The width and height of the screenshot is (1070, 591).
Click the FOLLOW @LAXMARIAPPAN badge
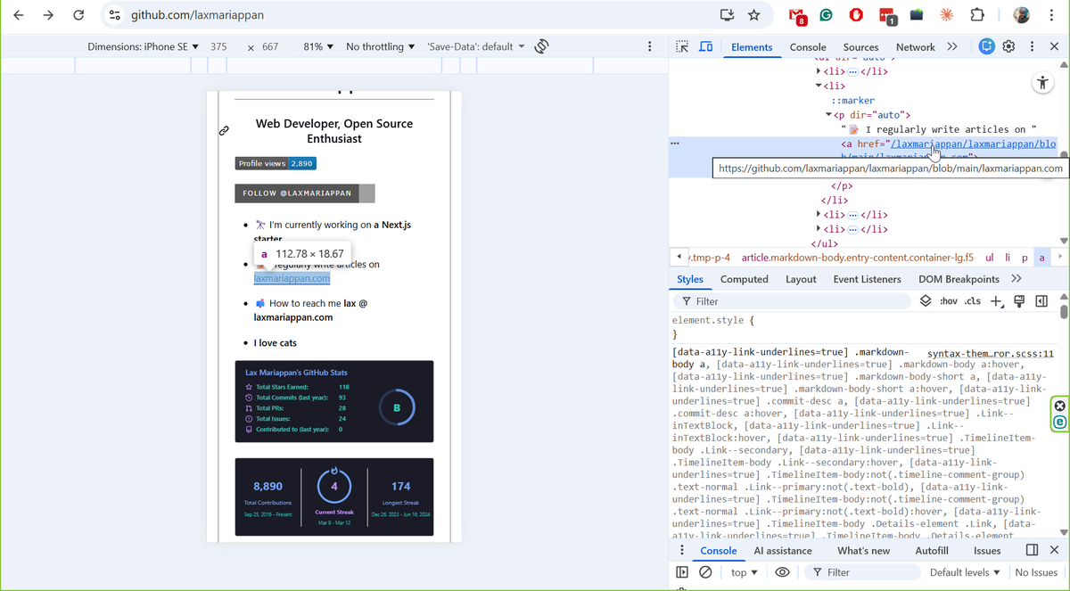pos(305,193)
